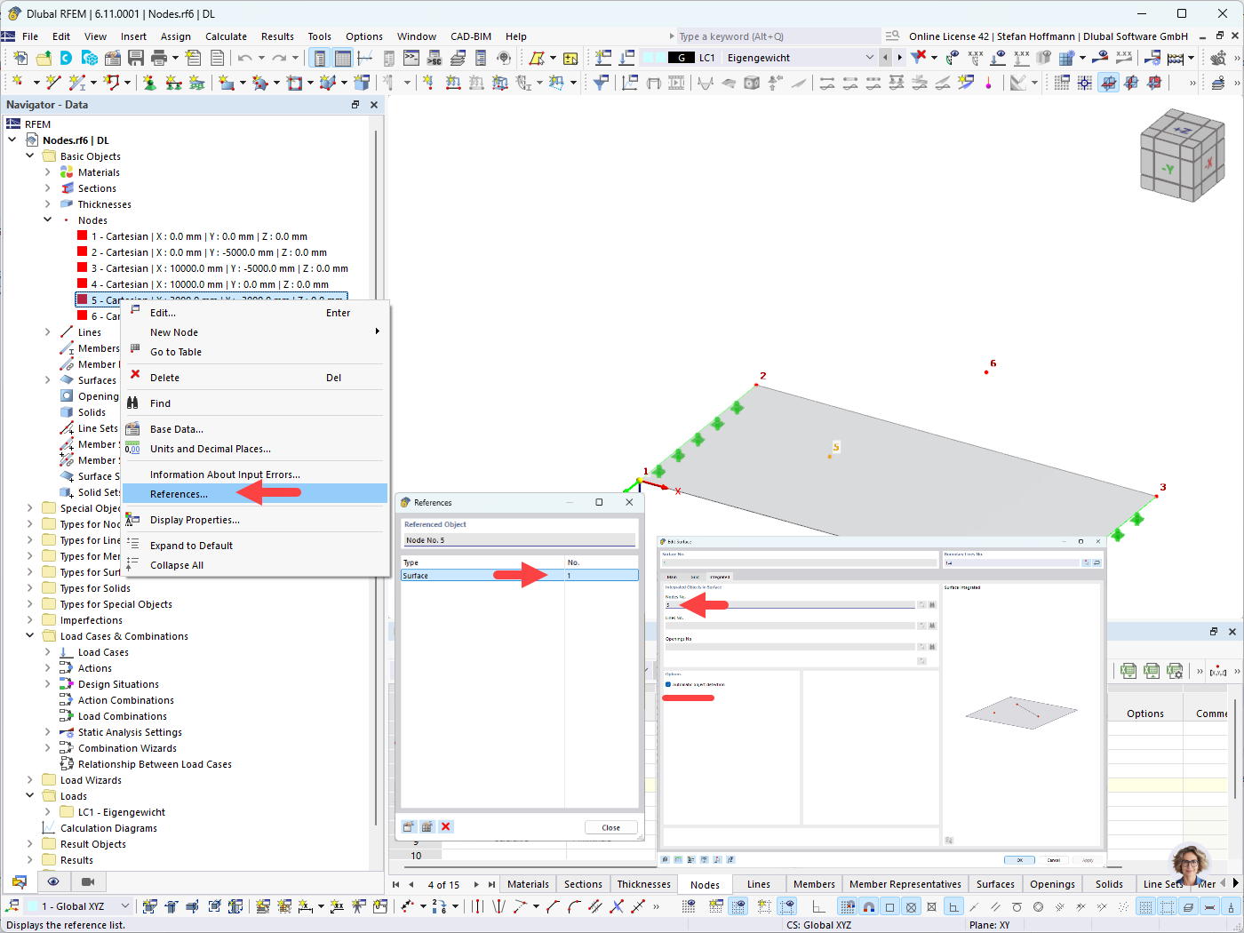Screen dimensions: 1244x933
Task: Close the Navigator Data panel
Action: tap(374, 105)
